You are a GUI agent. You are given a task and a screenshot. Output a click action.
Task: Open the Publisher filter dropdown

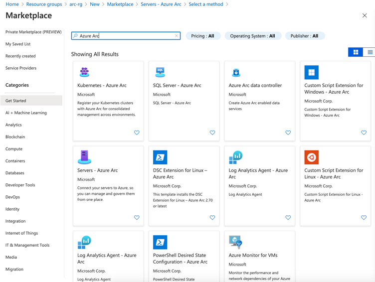[305, 36]
